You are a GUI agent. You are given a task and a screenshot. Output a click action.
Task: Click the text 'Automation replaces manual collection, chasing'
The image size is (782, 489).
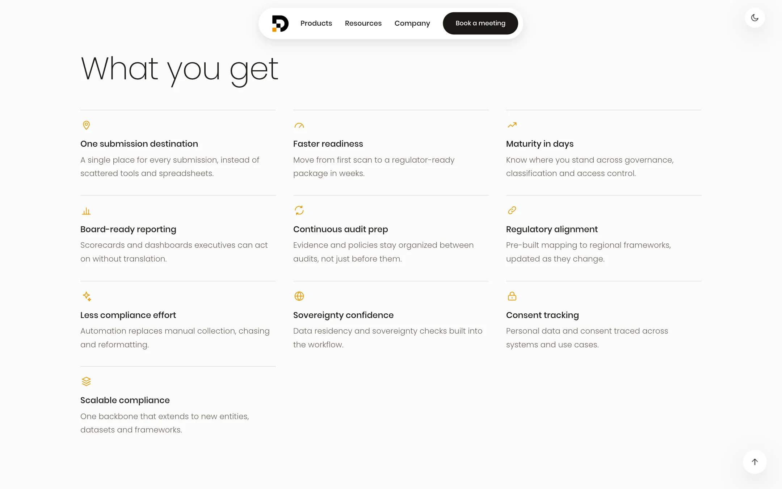tap(175, 331)
